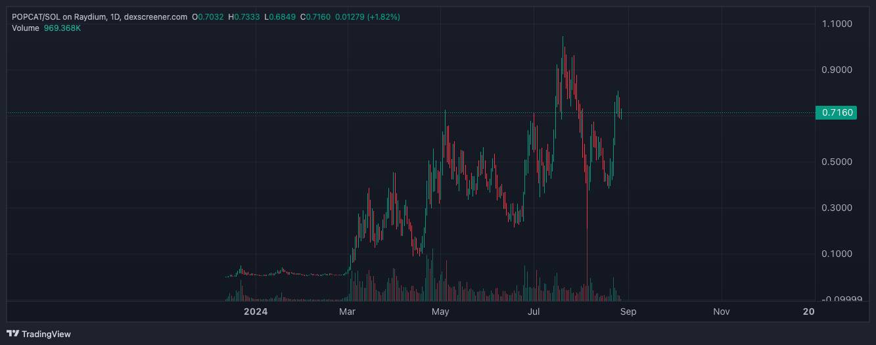876x345 pixels.
Task: Click the Nov label on time axis
Action: tap(722, 311)
